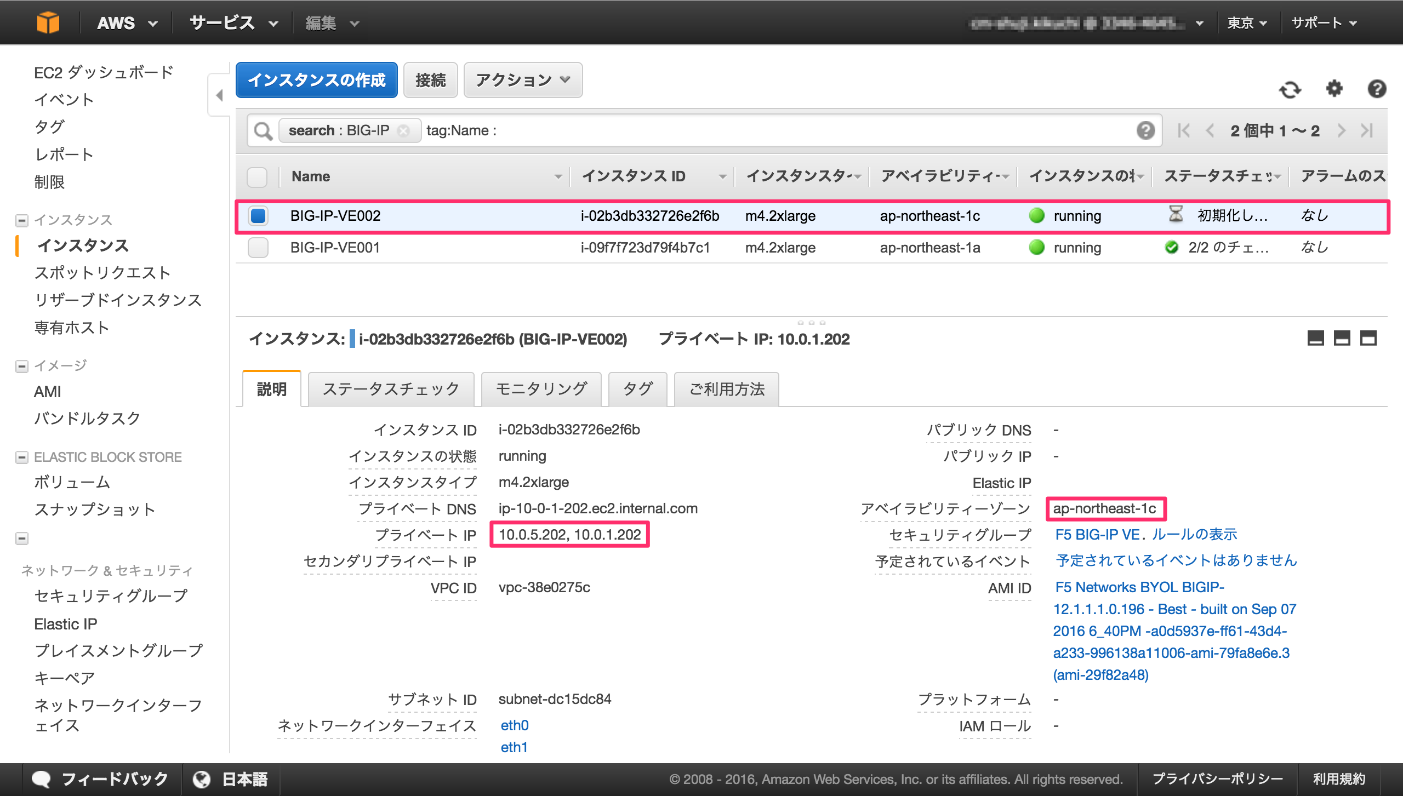Image resolution: width=1403 pixels, height=796 pixels.
Task: Open EC2 ダッシュボード in sidebar
Action: 104,72
